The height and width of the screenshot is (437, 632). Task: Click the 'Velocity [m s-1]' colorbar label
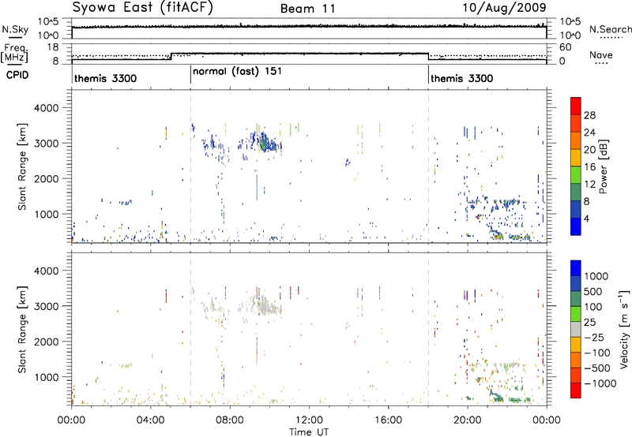pos(624,329)
